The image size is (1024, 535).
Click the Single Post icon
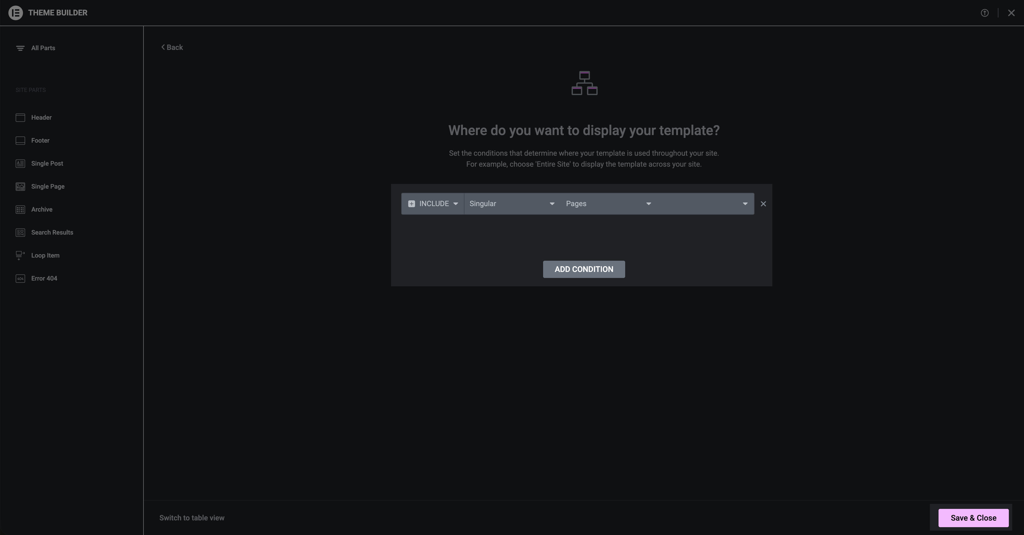click(x=20, y=164)
